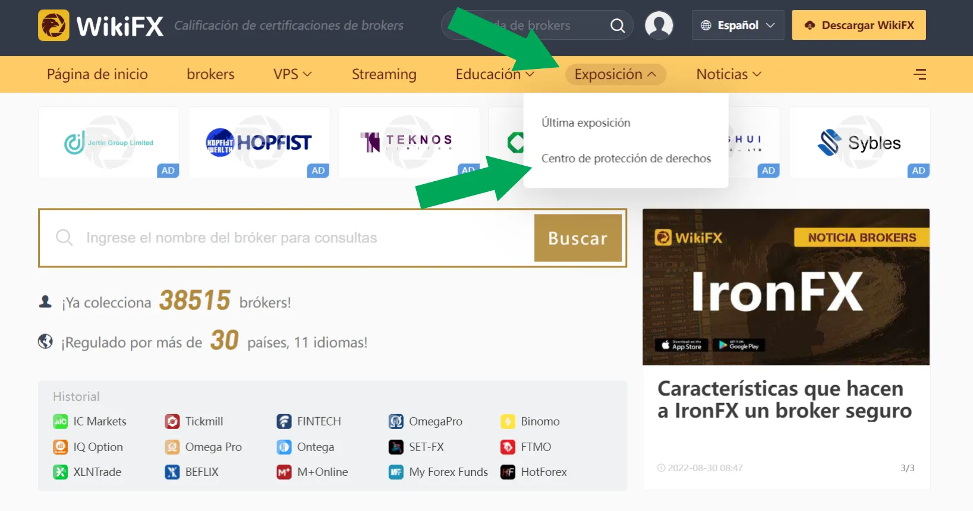Click the Buscar button
Viewport: 973px width, 511px height.
(578, 238)
